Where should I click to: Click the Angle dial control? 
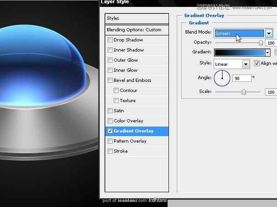pos(222,78)
